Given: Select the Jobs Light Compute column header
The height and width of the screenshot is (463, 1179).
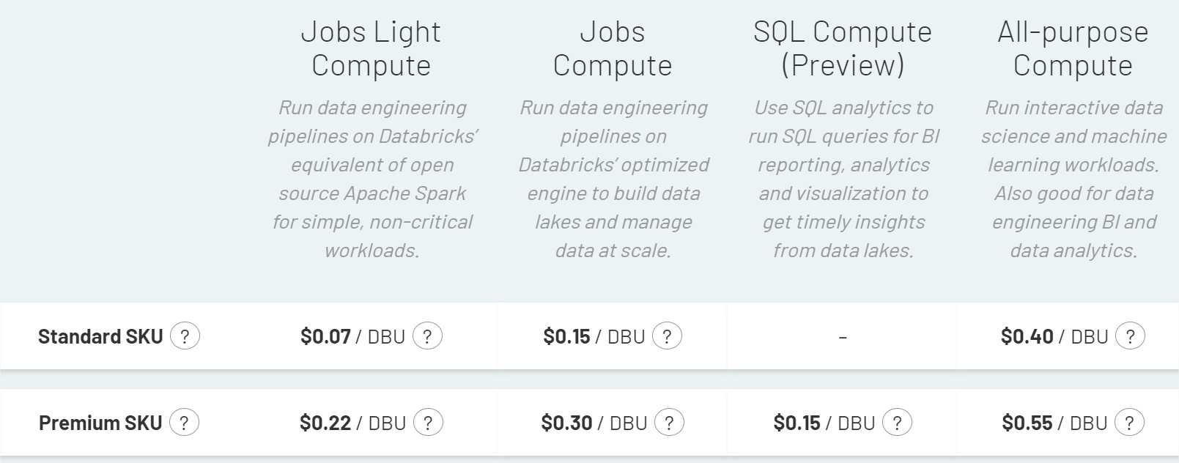Looking at the screenshot, I should (x=371, y=48).
